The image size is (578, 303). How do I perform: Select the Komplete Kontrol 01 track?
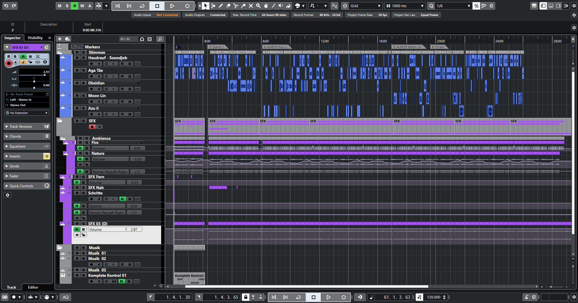[x=107, y=275]
